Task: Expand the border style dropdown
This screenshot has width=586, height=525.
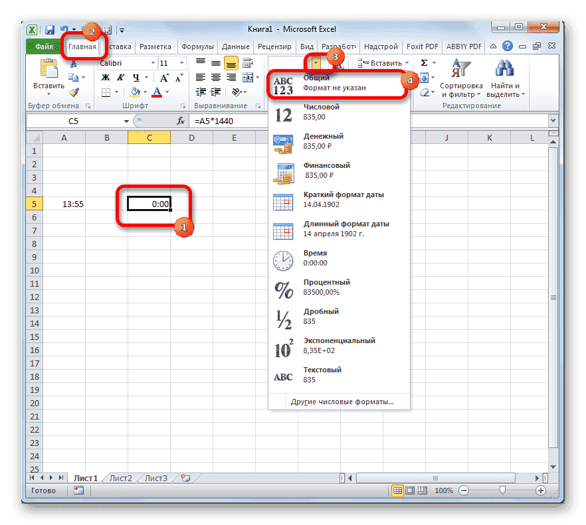Action: click(x=117, y=92)
